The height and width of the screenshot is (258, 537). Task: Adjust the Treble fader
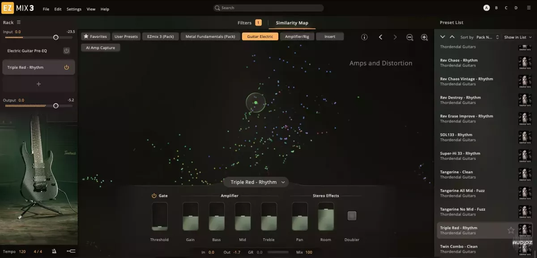(269, 216)
